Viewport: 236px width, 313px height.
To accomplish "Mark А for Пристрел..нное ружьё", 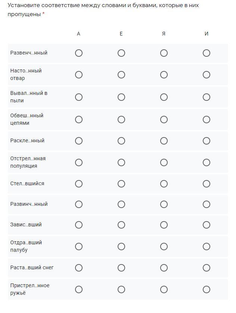I will coord(79,289).
